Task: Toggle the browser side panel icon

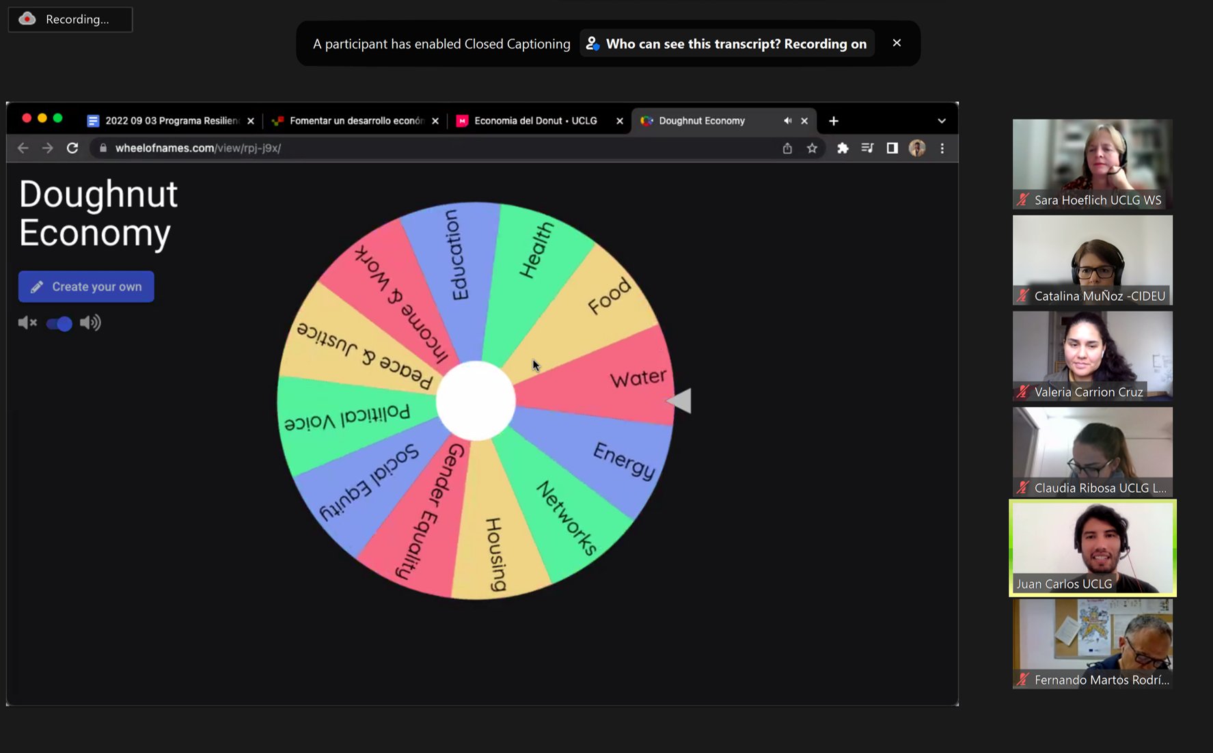Action: [x=892, y=148]
